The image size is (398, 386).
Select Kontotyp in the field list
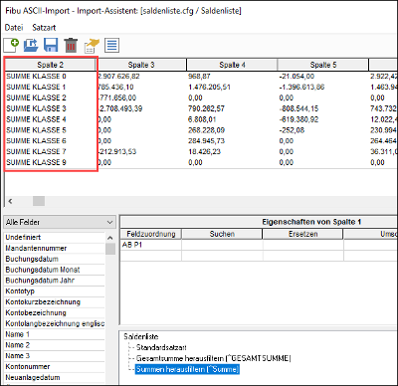coord(54,291)
